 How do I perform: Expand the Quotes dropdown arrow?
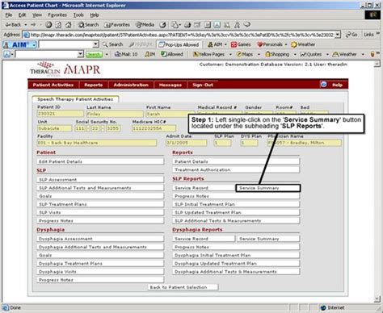point(328,55)
